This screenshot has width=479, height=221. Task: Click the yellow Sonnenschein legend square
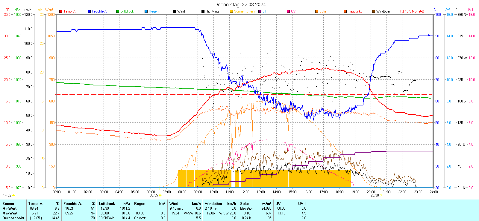point(231,11)
